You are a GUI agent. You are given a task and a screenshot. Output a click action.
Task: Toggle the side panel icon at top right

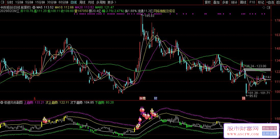click(x=277, y=2)
